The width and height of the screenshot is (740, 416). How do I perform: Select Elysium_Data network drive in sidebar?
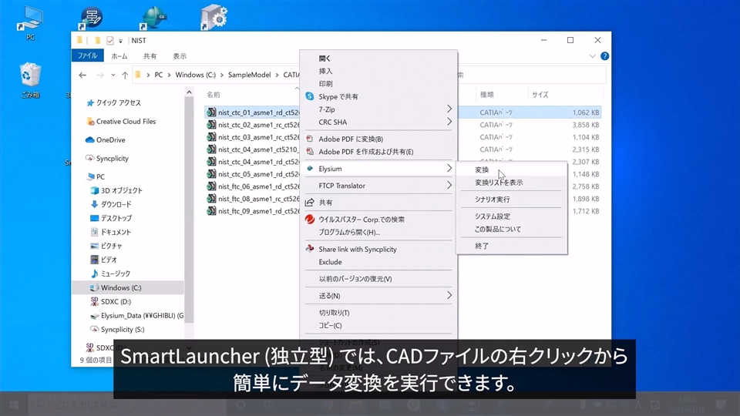[x=142, y=316]
